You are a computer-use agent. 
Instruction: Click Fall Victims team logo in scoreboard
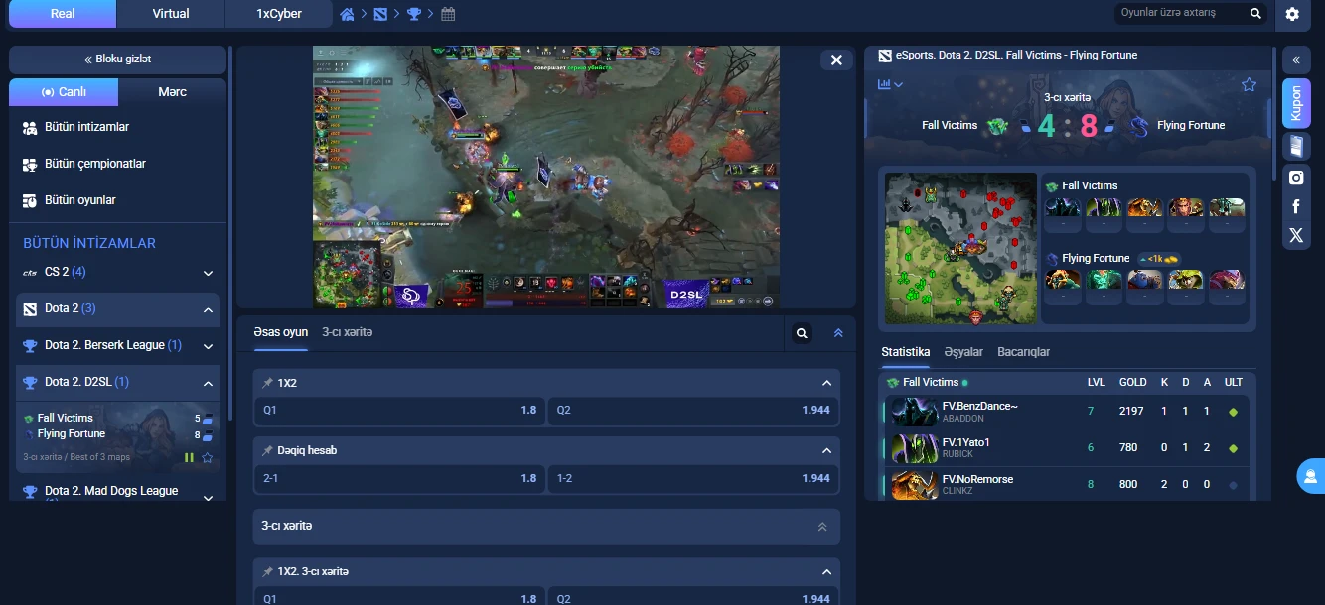point(997,126)
